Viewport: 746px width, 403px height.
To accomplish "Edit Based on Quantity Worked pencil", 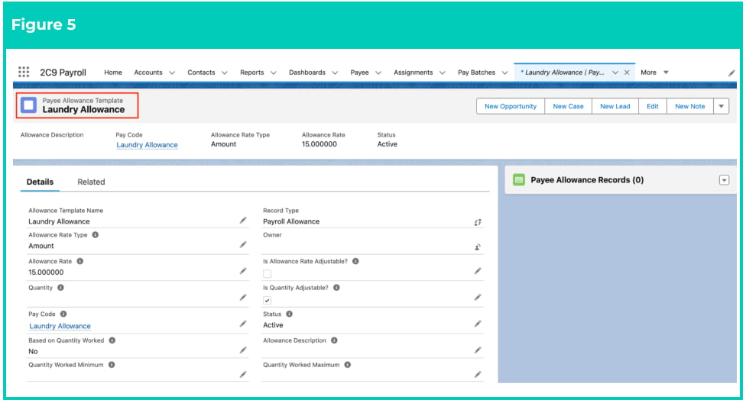I will click(243, 350).
